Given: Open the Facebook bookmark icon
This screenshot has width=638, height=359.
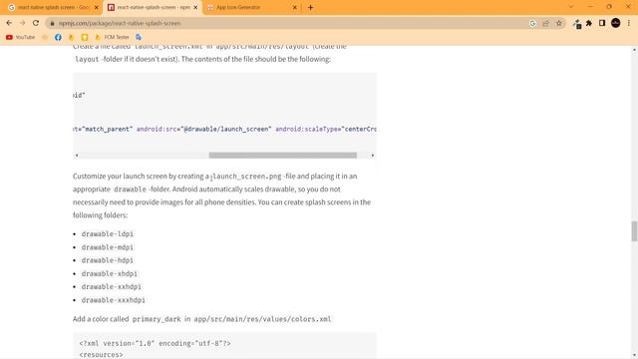Looking at the screenshot, I should (x=58, y=37).
